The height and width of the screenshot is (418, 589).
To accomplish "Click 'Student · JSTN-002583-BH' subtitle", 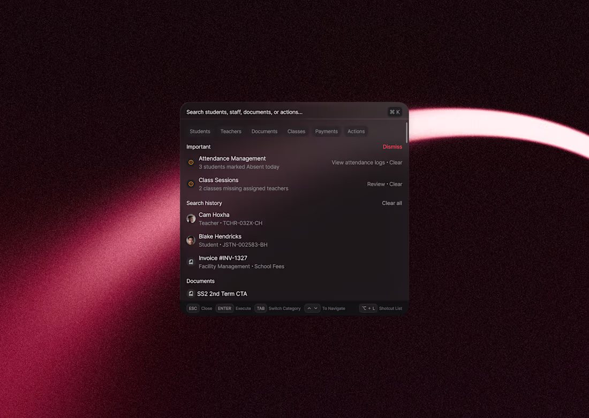I will (233, 245).
